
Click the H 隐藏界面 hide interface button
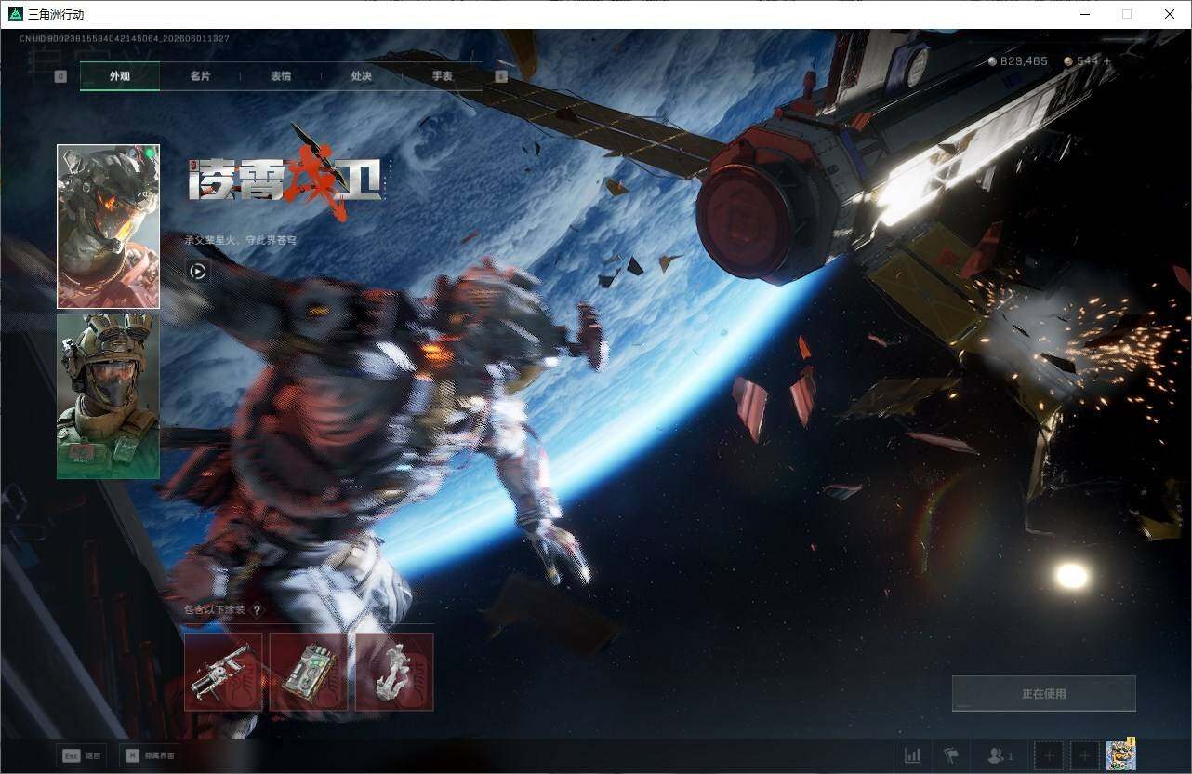click(150, 756)
